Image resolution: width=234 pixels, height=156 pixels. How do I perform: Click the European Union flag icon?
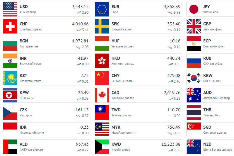click(x=102, y=9)
